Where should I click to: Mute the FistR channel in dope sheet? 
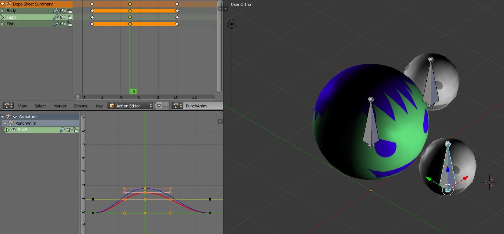tap(63, 17)
